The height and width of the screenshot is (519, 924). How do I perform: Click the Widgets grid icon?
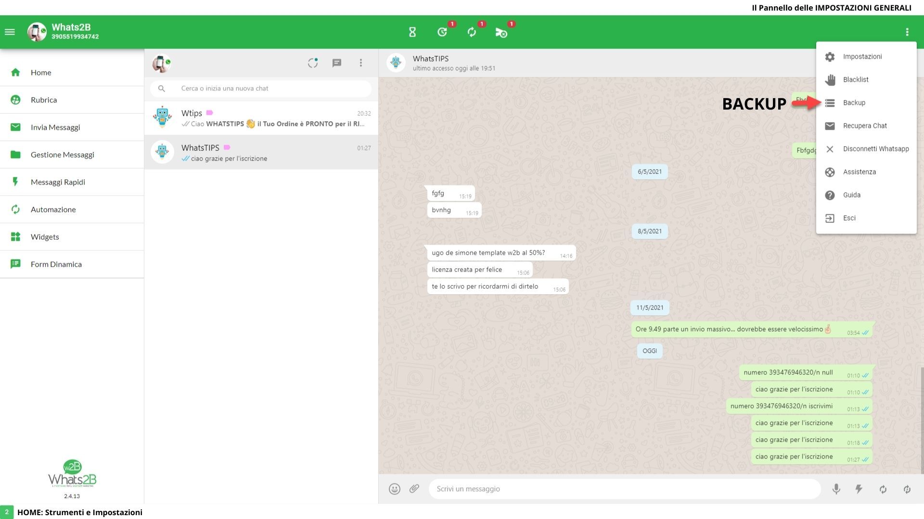coord(15,237)
